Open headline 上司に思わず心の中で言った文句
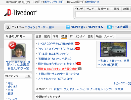131x100 pixels. 58,74
